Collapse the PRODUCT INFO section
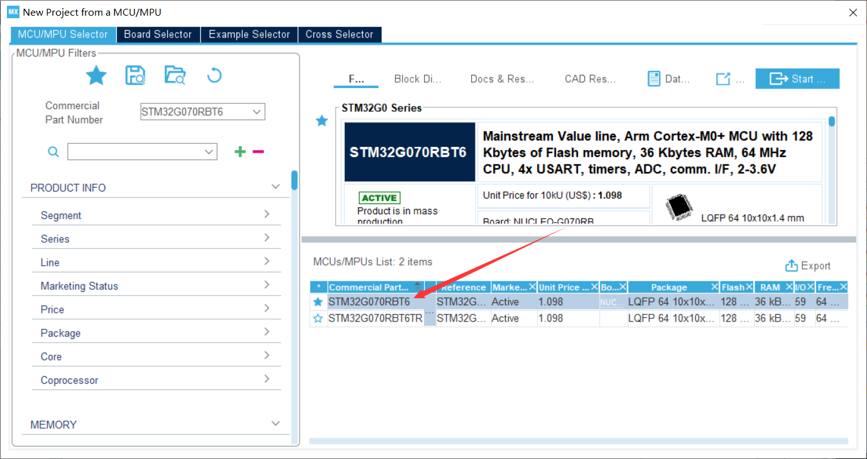This screenshot has height=459, width=867. point(275,187)
